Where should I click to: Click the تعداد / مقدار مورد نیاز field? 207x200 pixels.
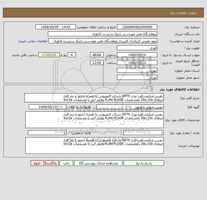(144, 133)
